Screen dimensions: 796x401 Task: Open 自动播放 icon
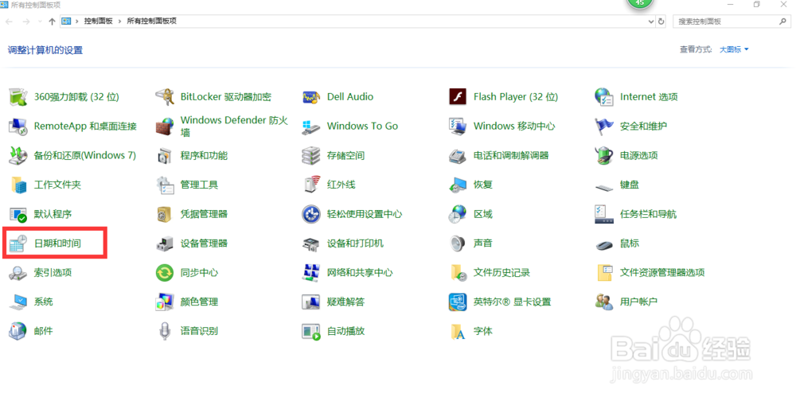click(311, 331)
